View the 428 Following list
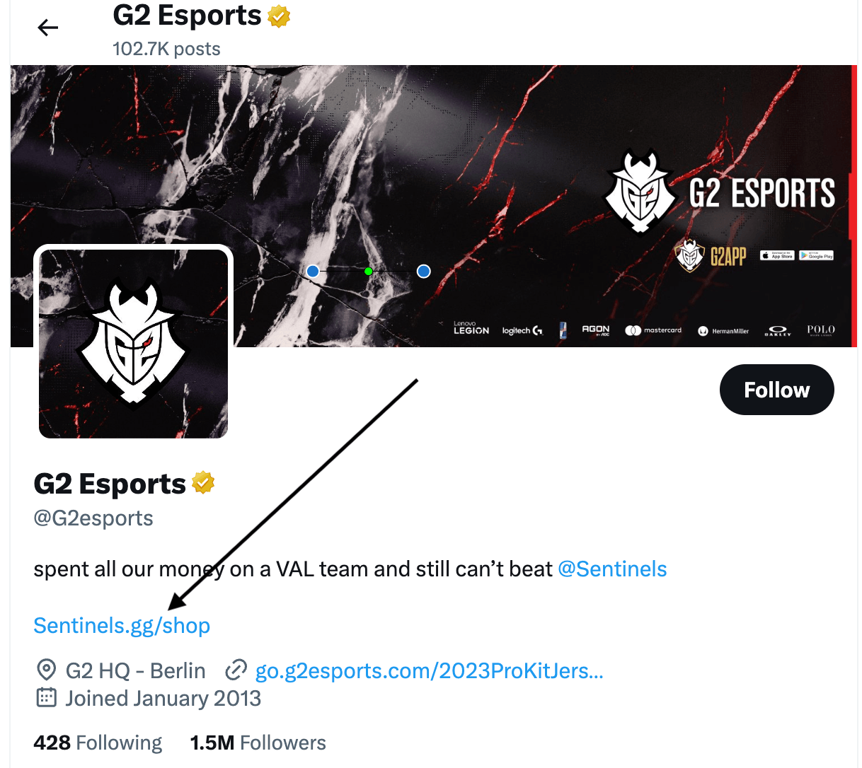The image size is (862, 768). [x=98, y=743]
